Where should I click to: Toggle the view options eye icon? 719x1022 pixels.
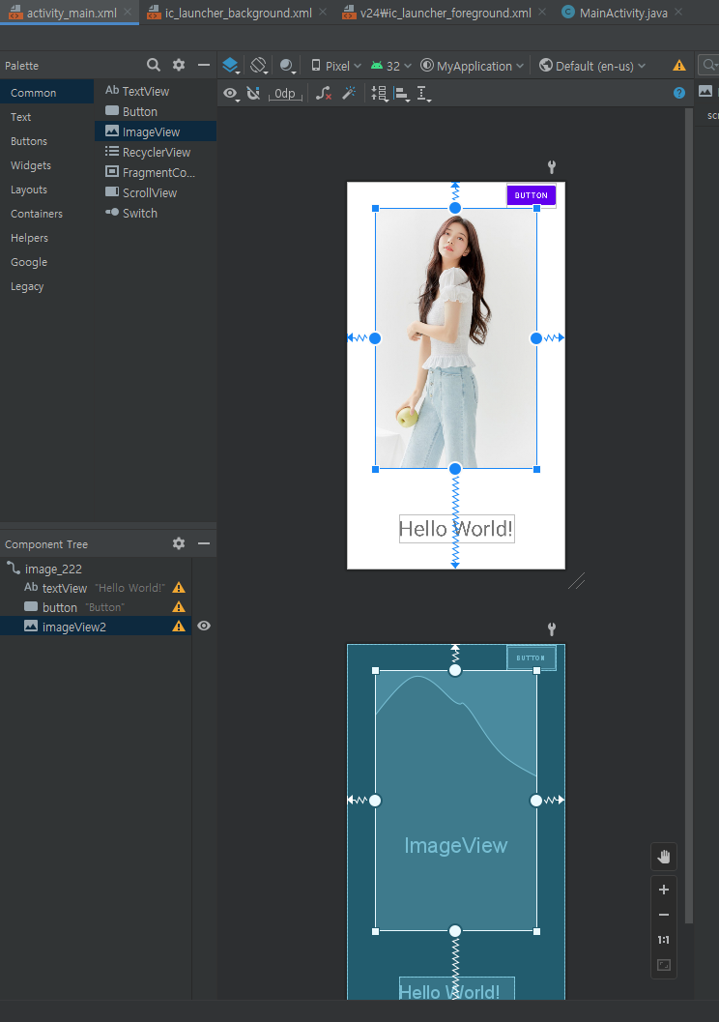231,94
